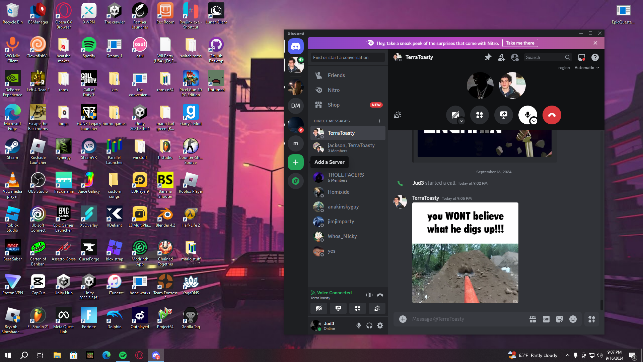Send a gift icon in message bar

532,319
